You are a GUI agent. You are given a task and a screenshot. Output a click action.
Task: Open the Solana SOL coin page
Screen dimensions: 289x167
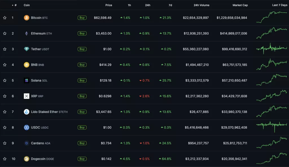[39, 80]
